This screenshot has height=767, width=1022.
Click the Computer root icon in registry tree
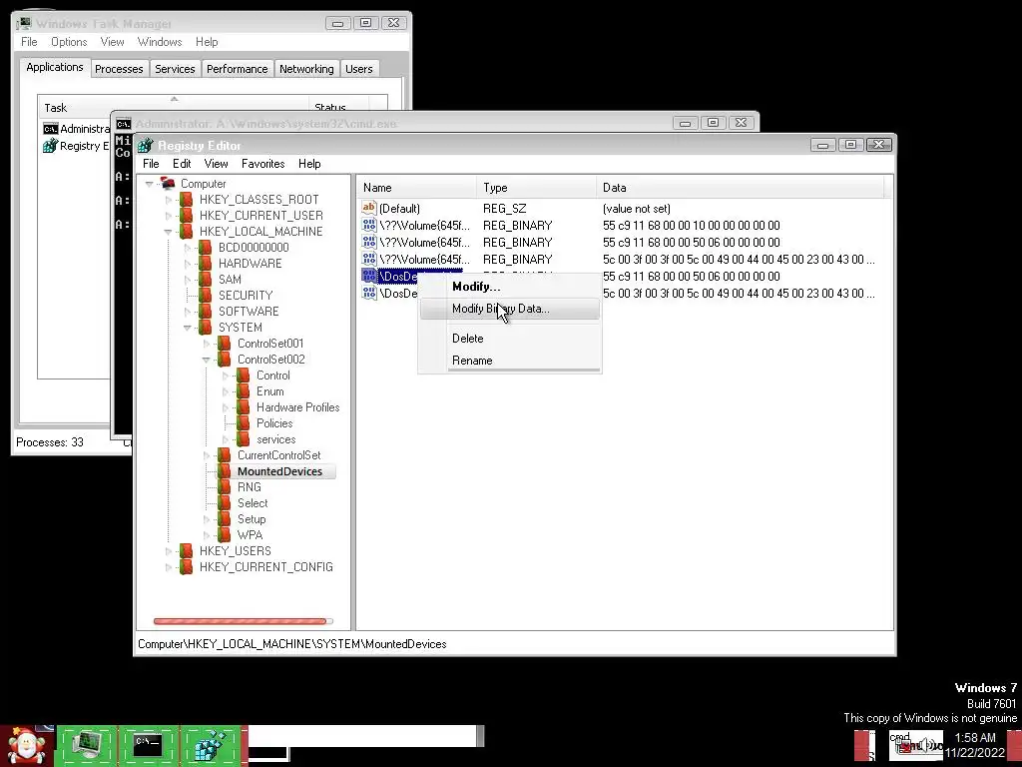click(168, 184)
